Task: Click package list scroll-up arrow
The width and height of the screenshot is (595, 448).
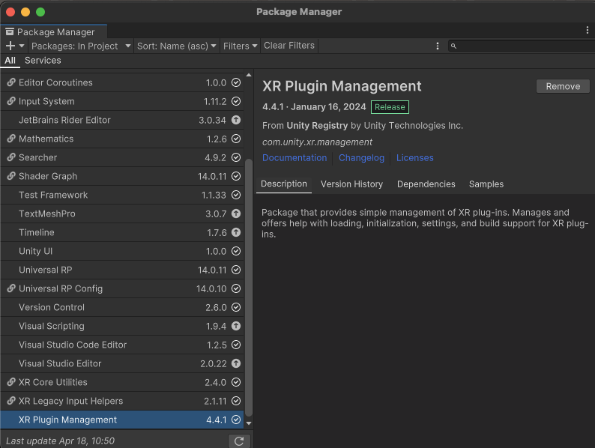Action: pos(249,75)
